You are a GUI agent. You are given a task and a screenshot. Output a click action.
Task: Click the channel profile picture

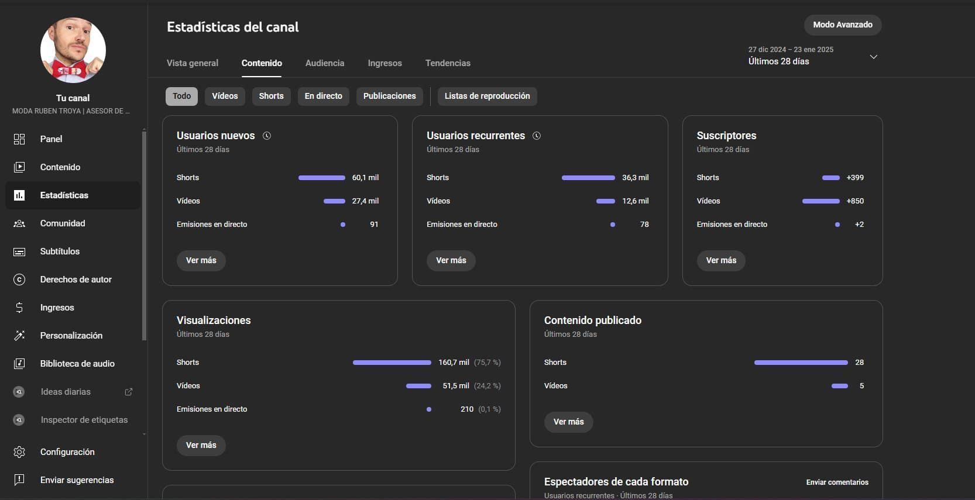point(73,50)
